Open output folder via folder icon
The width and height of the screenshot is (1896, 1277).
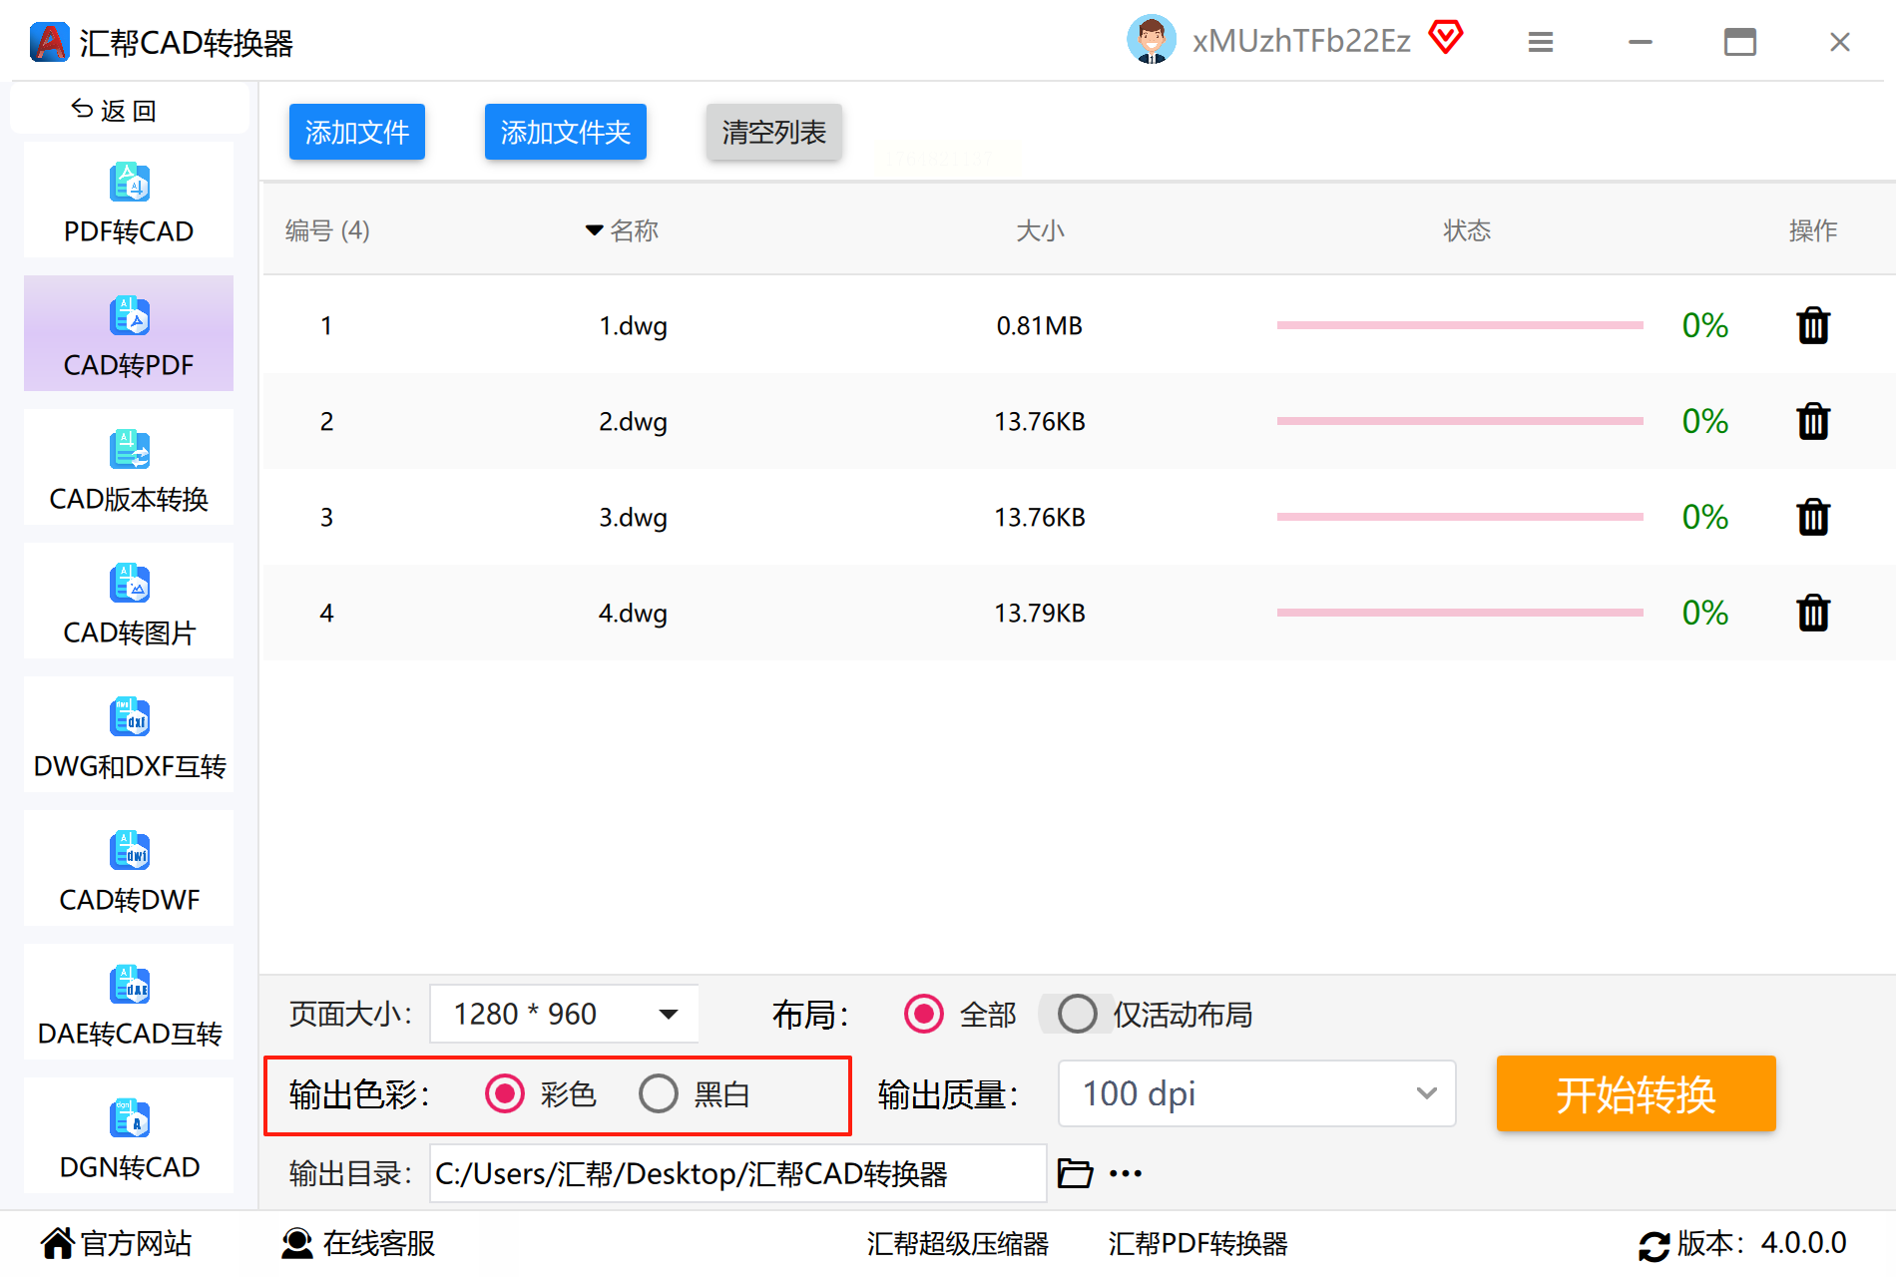[x=1075, y=1173]
